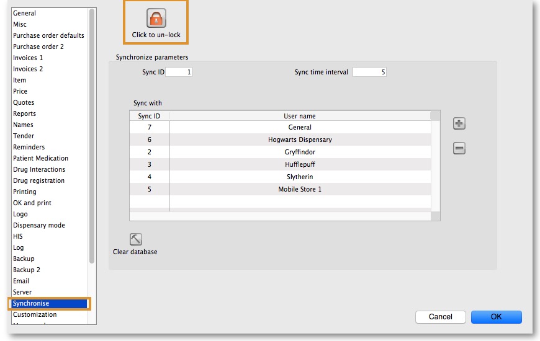Click the orange padlock un-lock icon

coord(156,18)
